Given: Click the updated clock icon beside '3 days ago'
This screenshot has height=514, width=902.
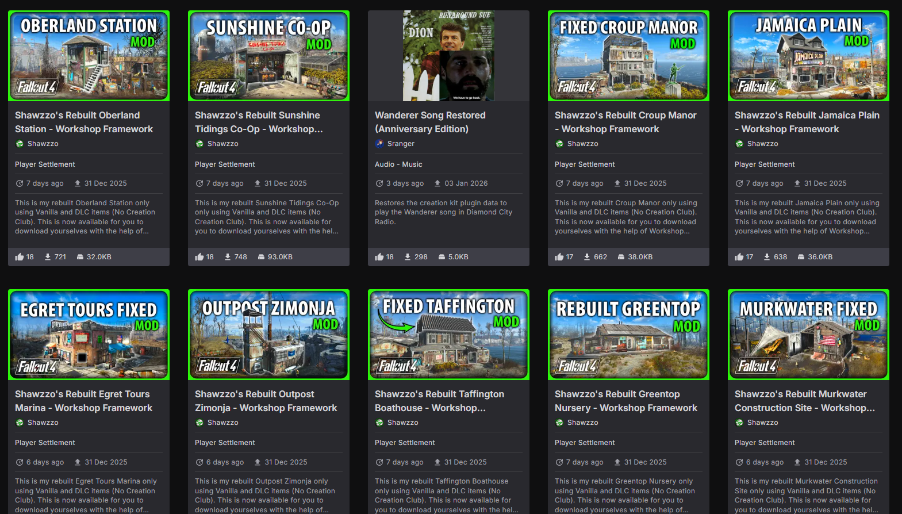Looking at the screenshot, I should point(379,183).
